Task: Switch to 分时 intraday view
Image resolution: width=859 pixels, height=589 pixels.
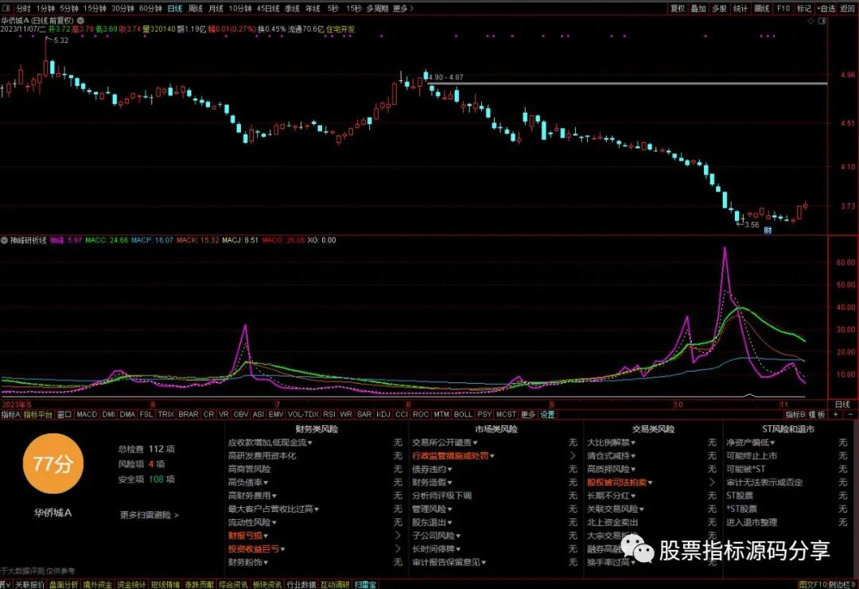Action: 23,8
